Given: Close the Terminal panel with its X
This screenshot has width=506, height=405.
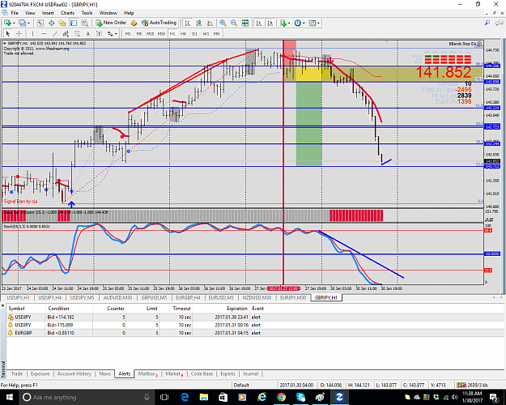Looking at the screenshot, I should point(2,305).
